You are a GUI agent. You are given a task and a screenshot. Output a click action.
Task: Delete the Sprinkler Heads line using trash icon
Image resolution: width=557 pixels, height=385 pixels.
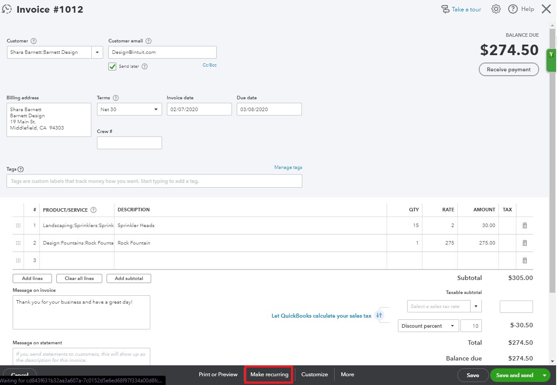pyautogui.click(x=525, y=225)
